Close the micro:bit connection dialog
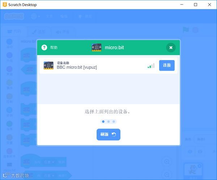 coord(171,48)
